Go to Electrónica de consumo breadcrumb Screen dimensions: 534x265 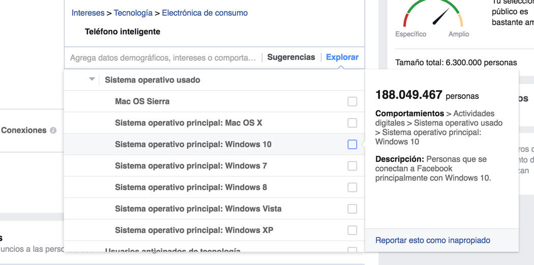204,13
